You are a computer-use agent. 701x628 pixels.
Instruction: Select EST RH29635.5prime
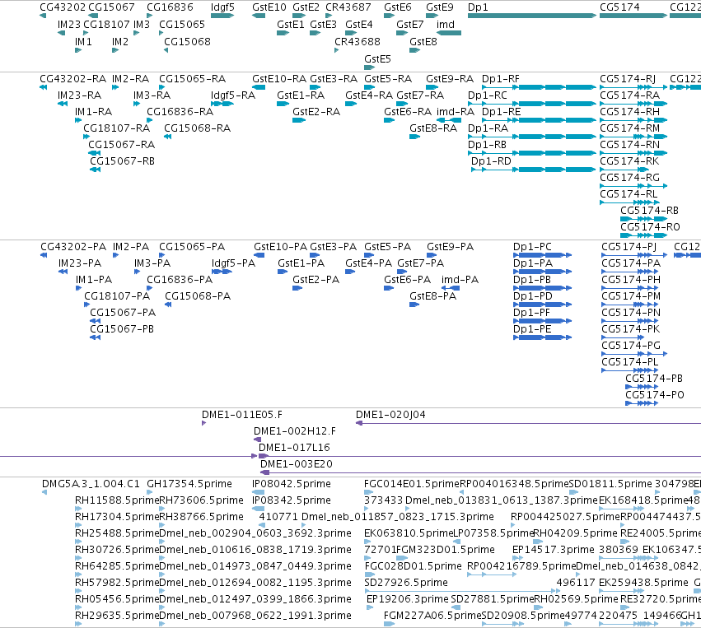coord(117,615)
